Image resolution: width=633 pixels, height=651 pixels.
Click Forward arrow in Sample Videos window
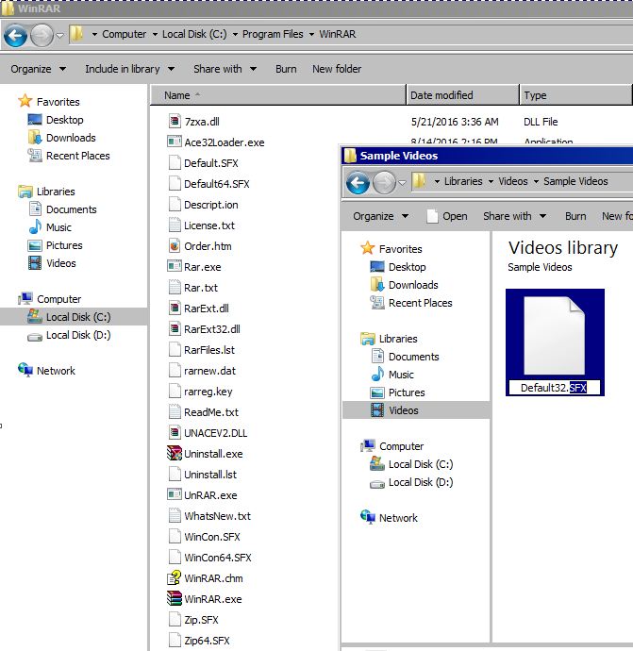(384, 183)
